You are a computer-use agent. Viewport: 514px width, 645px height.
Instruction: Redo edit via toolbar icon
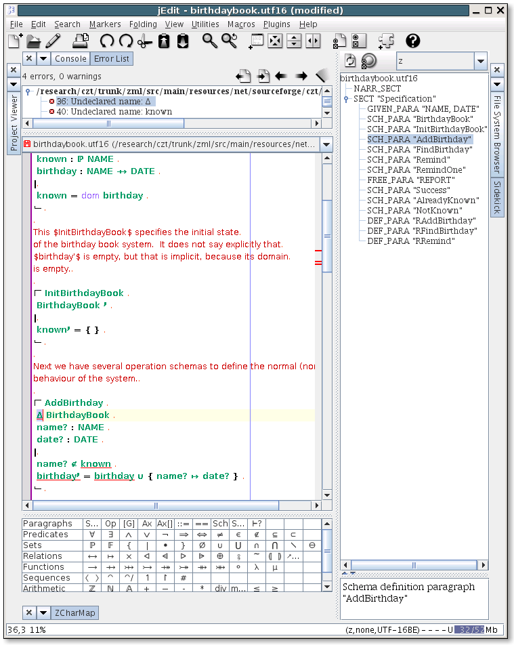point(126,41)
